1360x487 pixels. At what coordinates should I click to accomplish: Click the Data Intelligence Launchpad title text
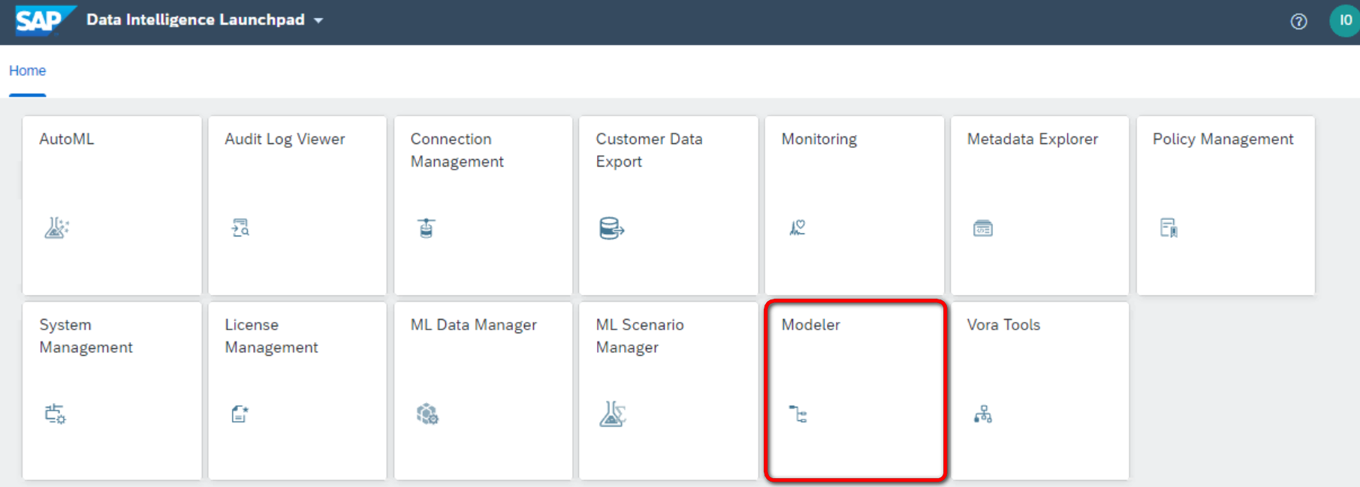tap(195, 20)
